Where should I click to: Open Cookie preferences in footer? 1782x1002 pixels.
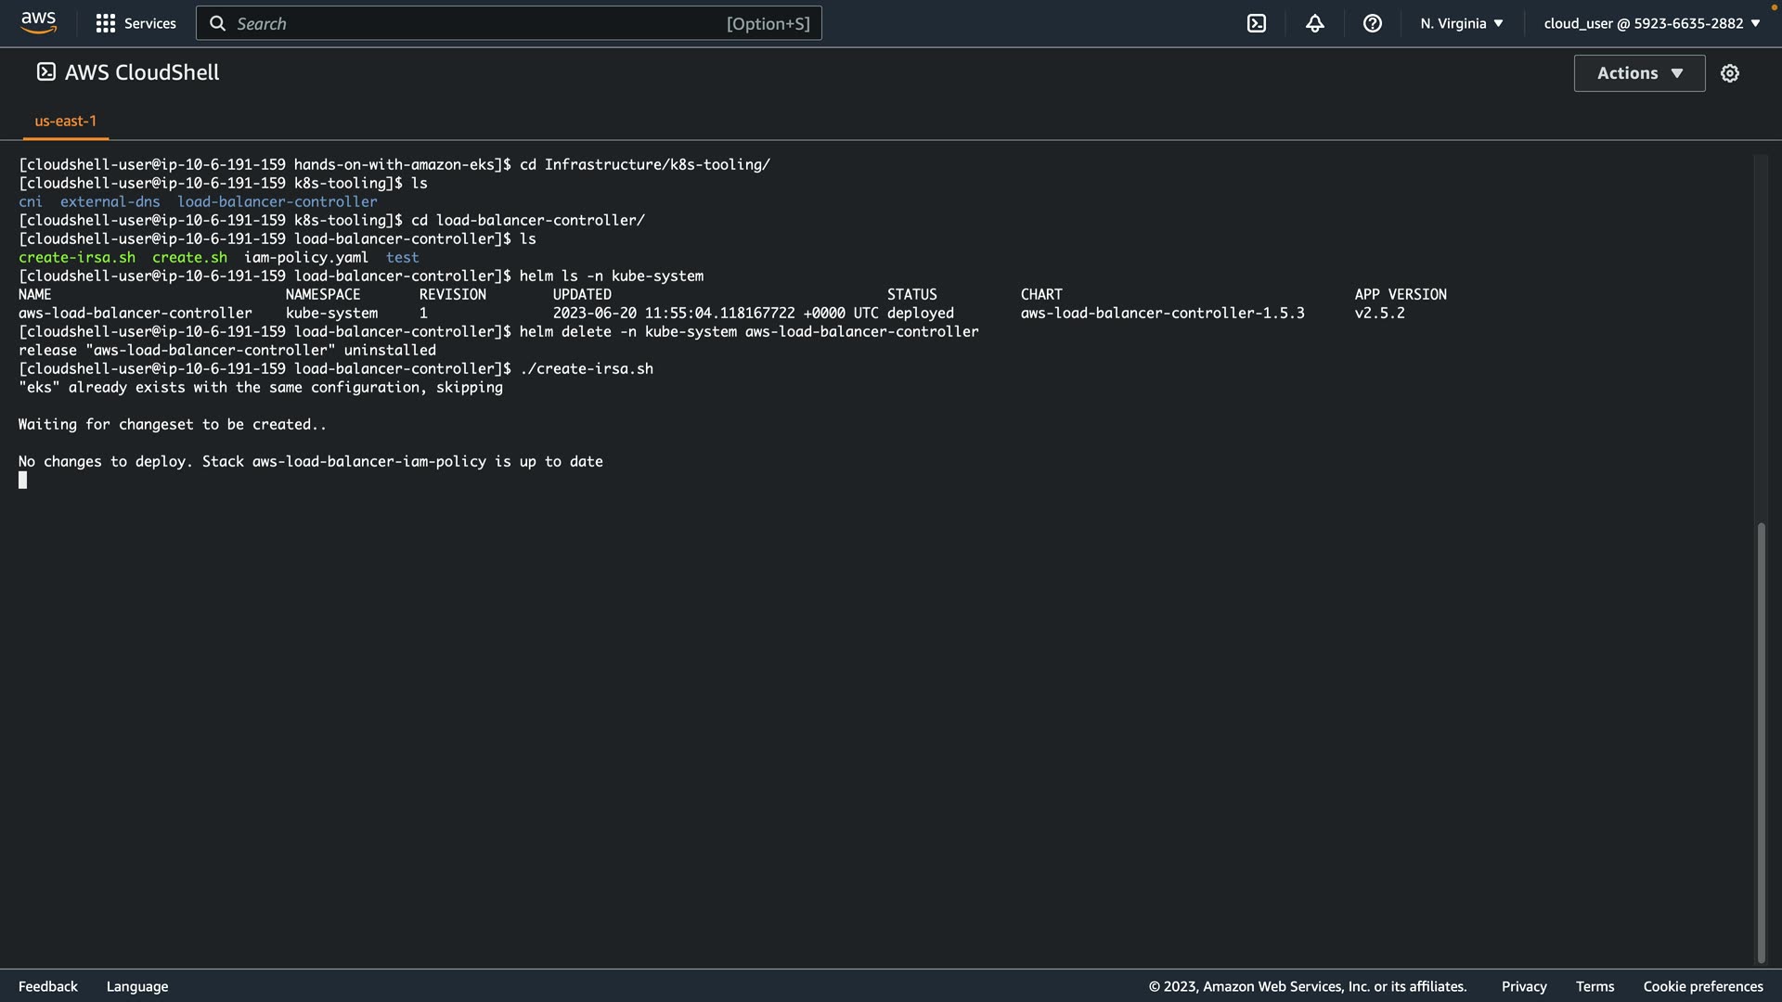click(x=1702, y=986)
